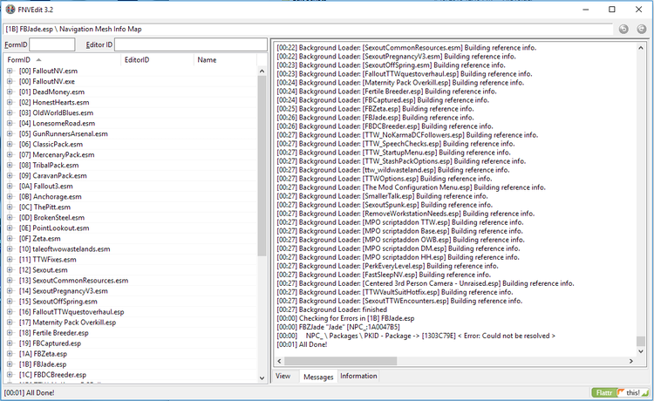Click the tree view vertical scrollbar thumb
654x401 pixels.
[x=262, y=166]
